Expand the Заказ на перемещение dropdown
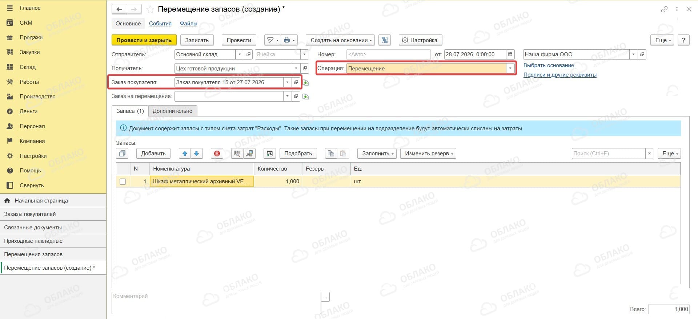 click(287, 96)
